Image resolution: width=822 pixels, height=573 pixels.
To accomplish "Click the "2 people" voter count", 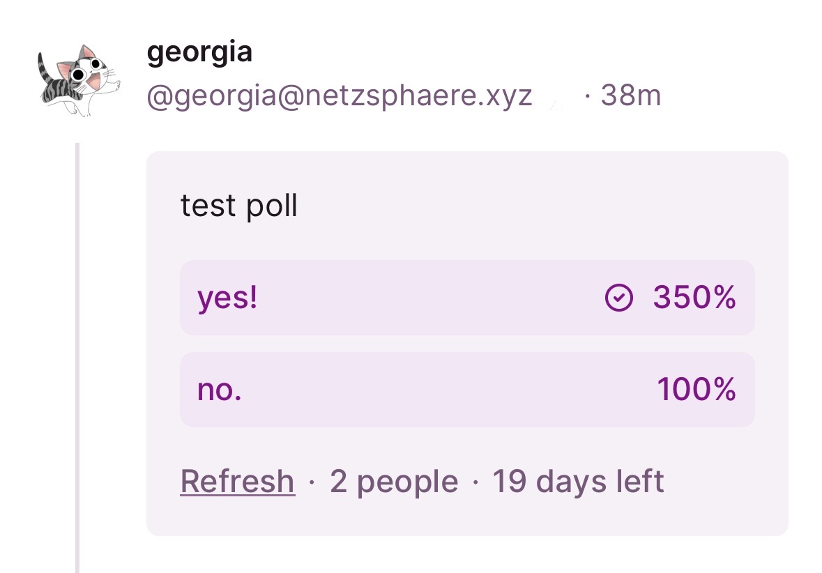I will (x=394, y=481).
